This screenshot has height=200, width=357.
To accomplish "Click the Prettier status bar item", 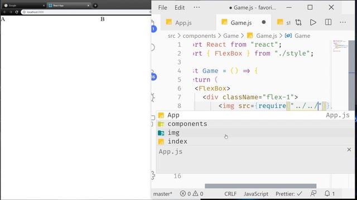I will (x=289, y=194).
